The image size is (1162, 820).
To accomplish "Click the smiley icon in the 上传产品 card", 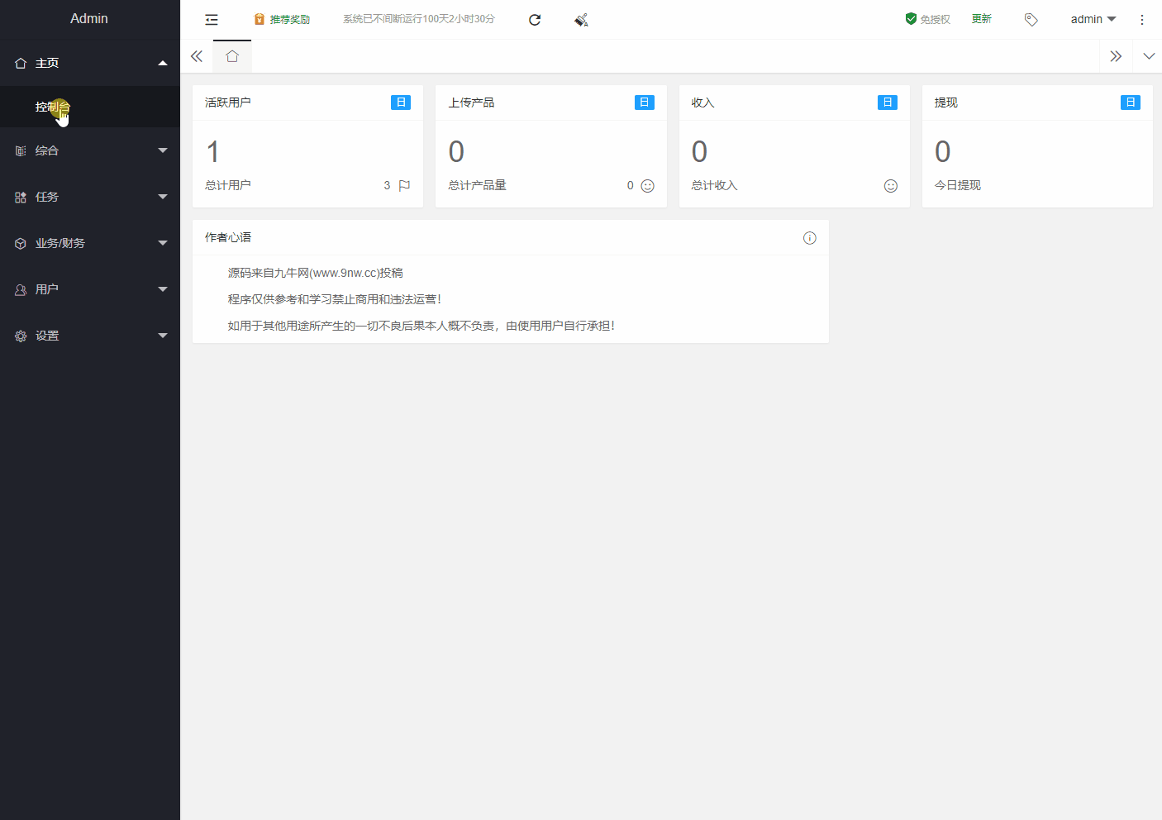I will pos(647,186).
